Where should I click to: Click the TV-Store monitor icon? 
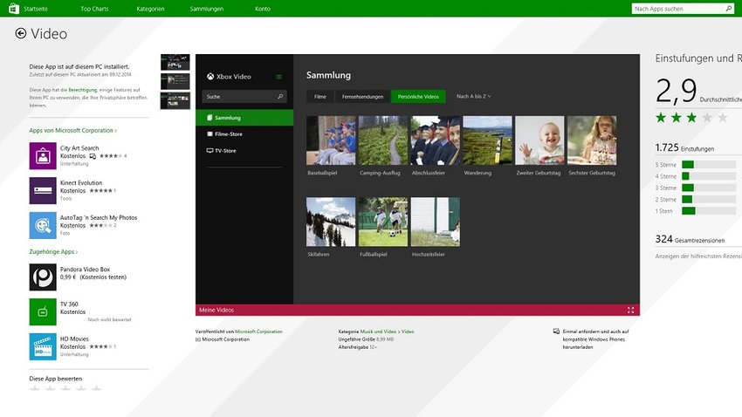click(x=210, y=150)
